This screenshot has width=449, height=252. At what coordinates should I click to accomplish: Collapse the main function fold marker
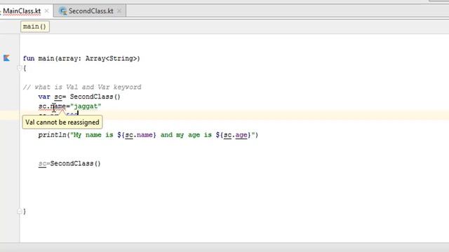pyautogui.click(x=20, y=68)
